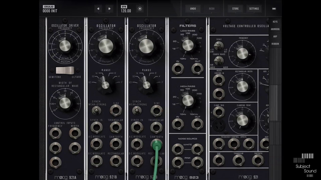Adjust the Low Pass filter knob
Viewport: 321px width, 180px height.
pyautogui.click(x=188, y=45)
